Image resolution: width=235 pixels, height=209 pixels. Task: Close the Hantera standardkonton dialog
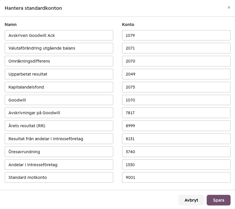[229, 7]
